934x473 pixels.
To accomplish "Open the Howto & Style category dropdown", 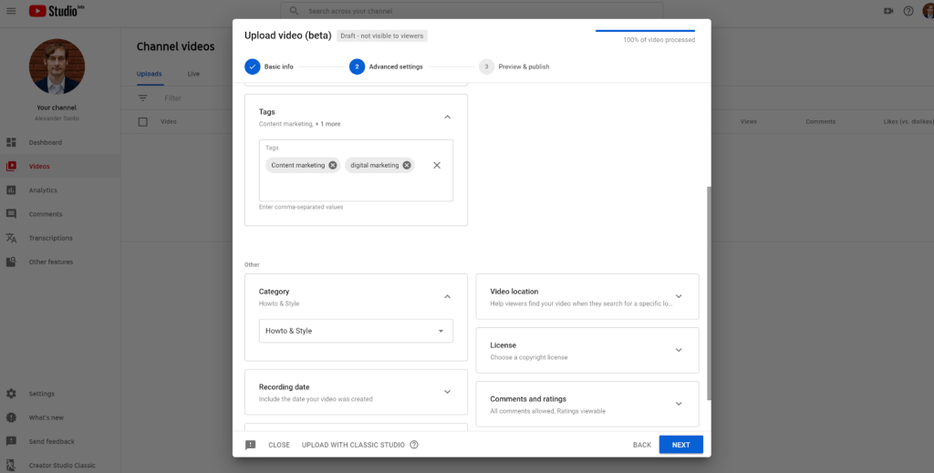I will click(356, 331).
